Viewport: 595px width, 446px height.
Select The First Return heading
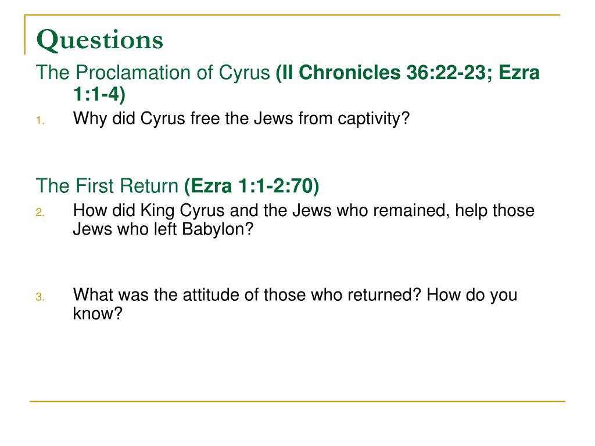point(107,186)
